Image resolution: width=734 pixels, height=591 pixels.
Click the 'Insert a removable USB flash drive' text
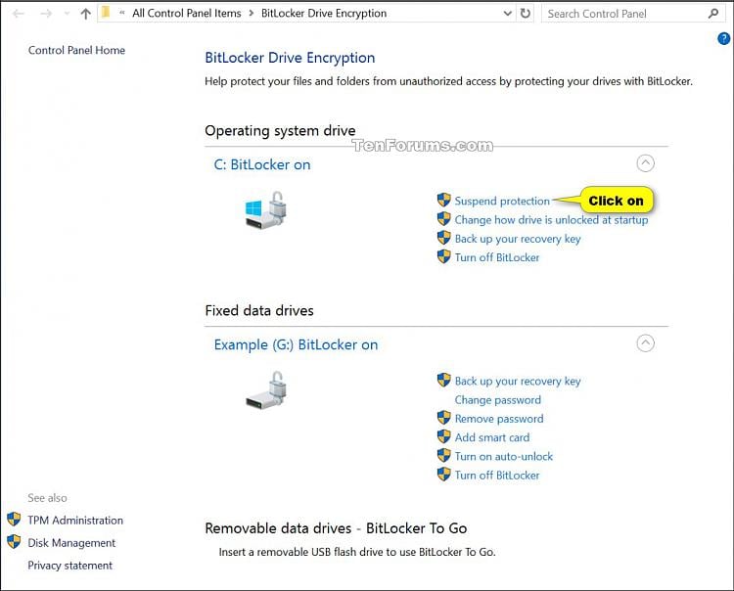click(x=356, y=552)
